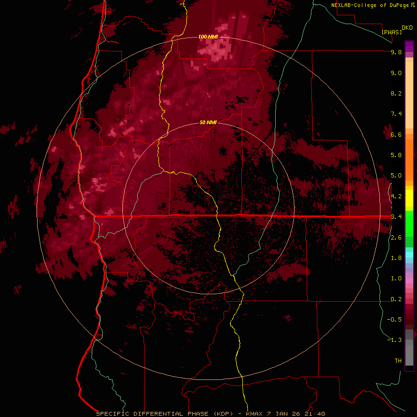The height and width of the screenshot is (417, 417).
Task: Click the -0.5 value on the color scale
Action: 394,320
